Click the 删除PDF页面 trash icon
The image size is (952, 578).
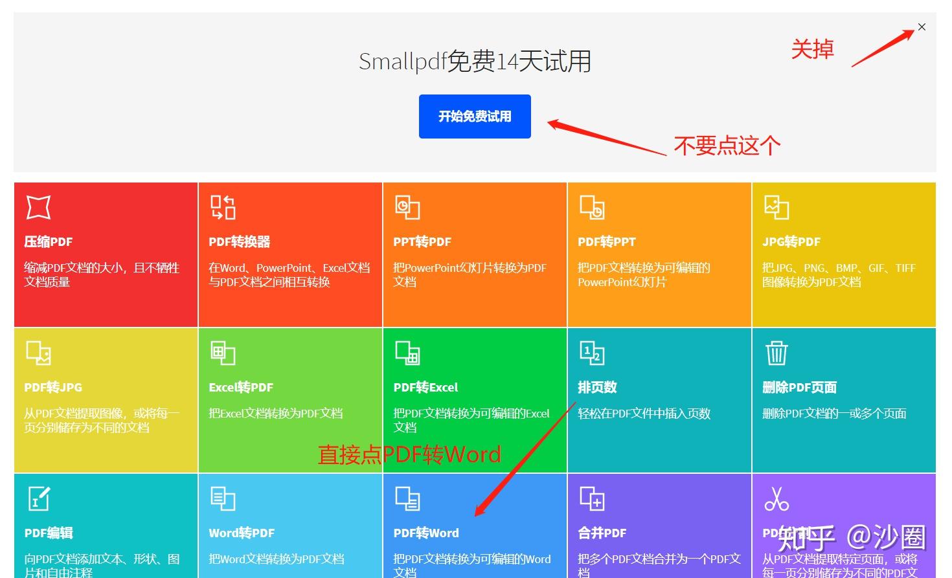(776, 353)
